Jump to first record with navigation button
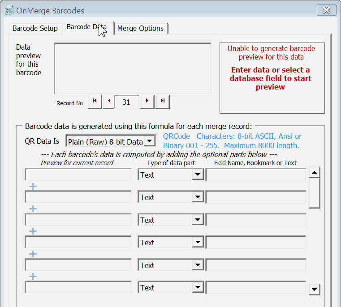Image resolution: width=341 pixels, height=307 pixels. [95, 102]
